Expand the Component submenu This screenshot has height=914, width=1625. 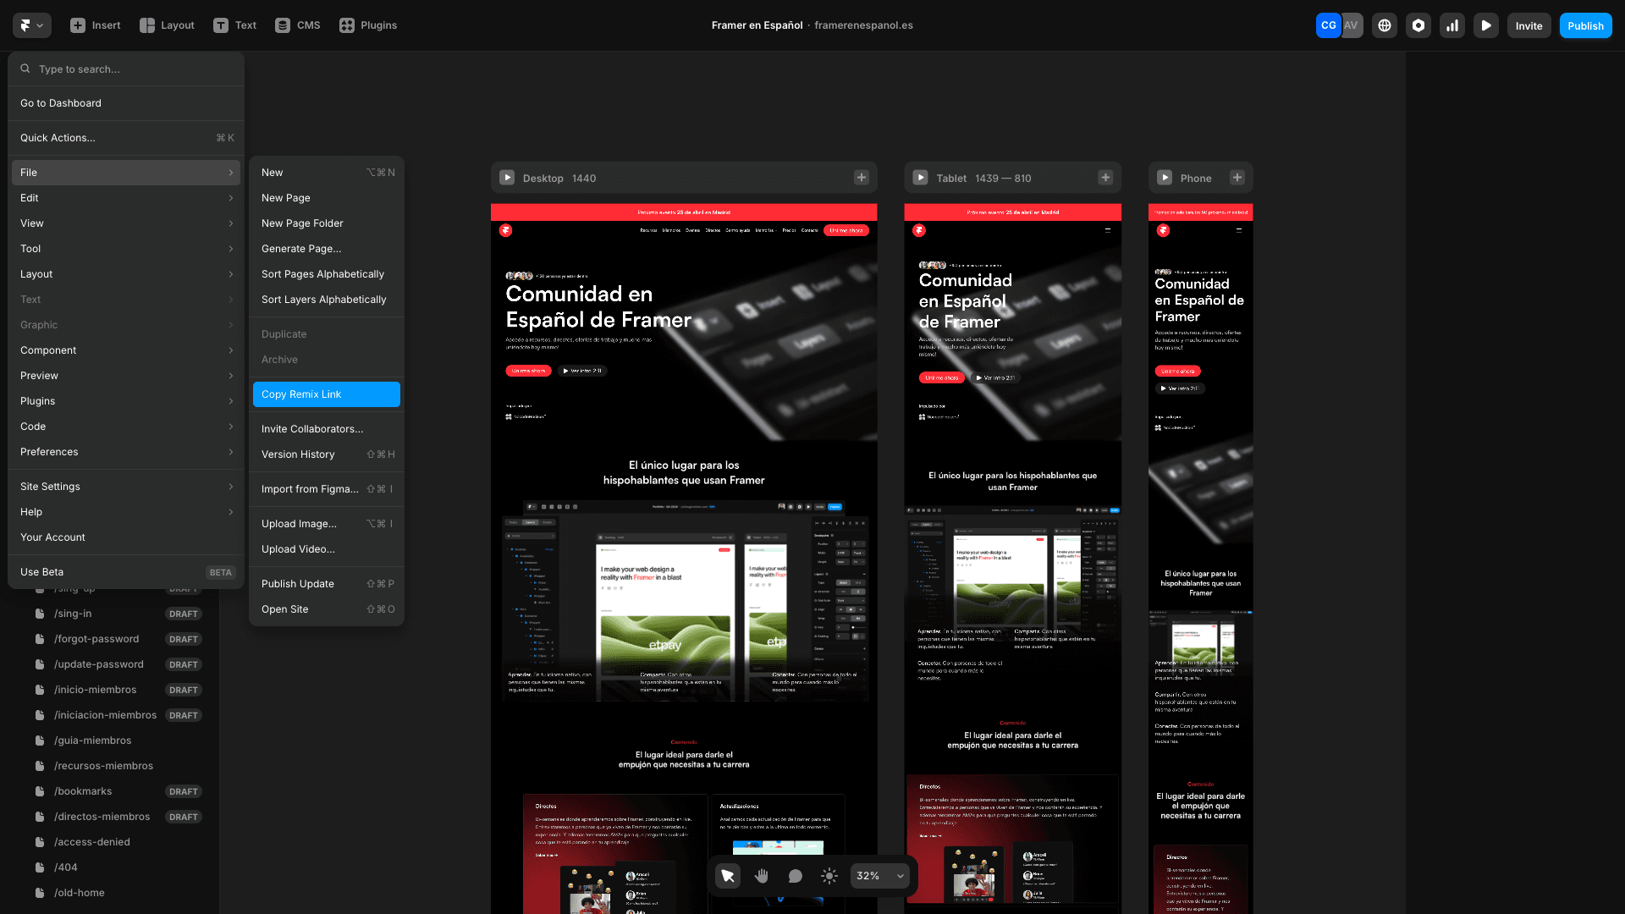pyautogui.click(x=126, y=350)
